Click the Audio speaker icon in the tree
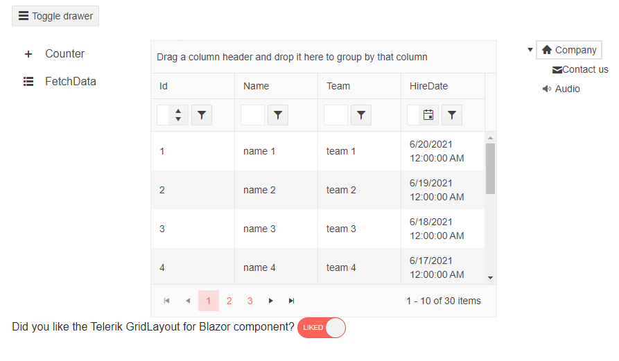 pyautogui.click(x=547, y=89)
